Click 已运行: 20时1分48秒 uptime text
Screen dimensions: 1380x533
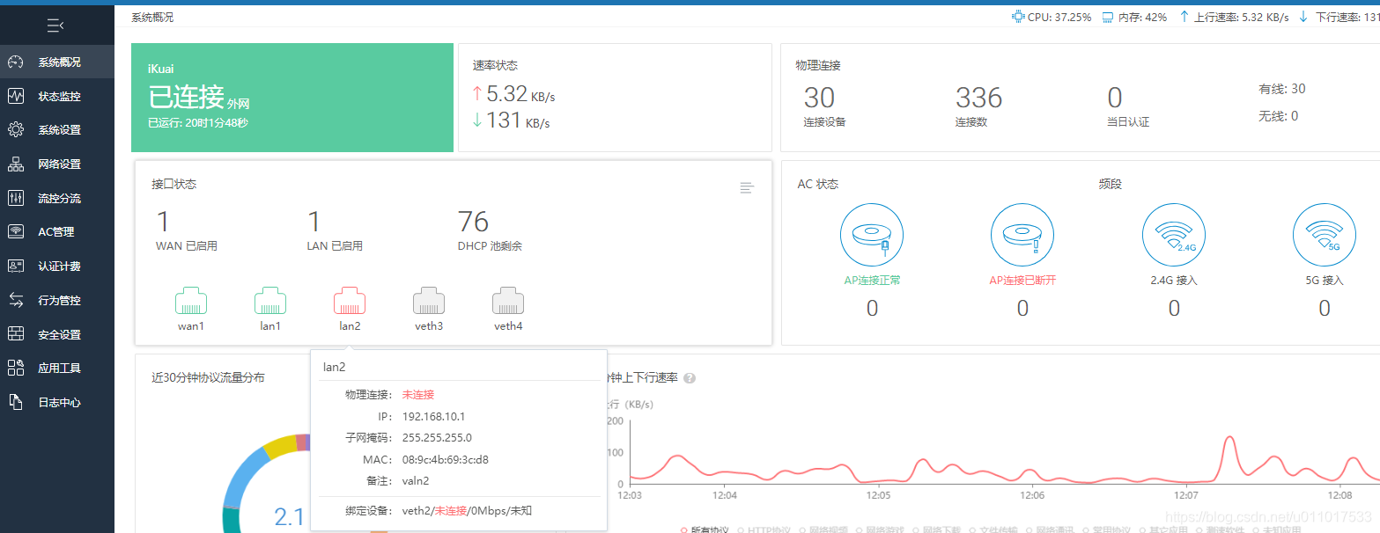coord(198,123)
